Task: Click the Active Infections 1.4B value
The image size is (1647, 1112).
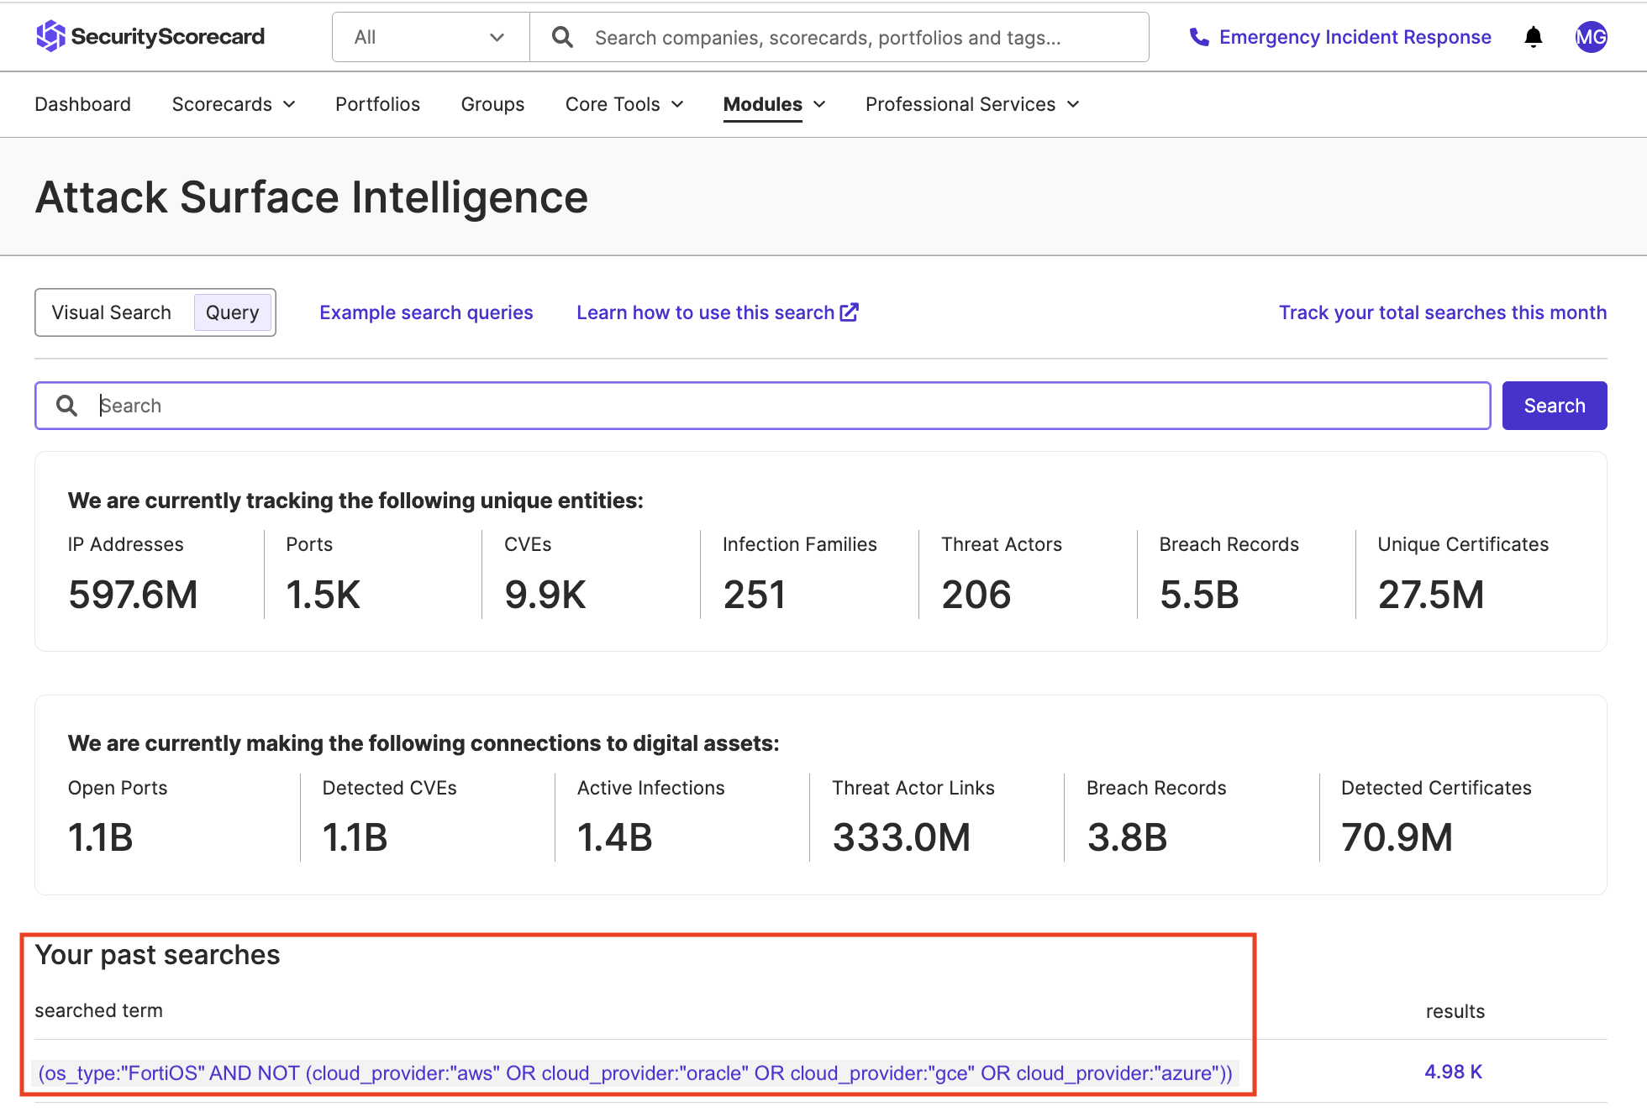Action: [x=615, y=837]
